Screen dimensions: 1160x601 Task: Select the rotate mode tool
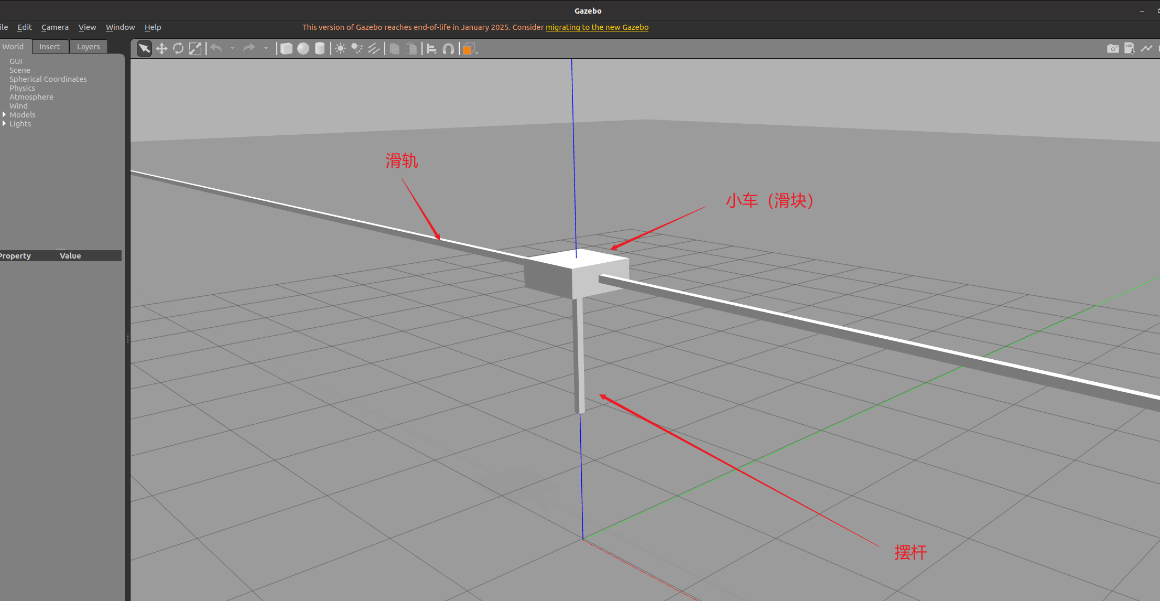pyautogui.click(x=178, y=49)
